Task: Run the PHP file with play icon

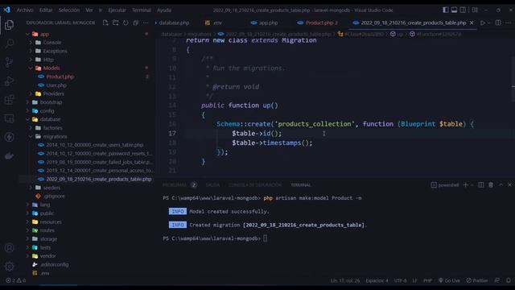Action: [x=483, y=23]
